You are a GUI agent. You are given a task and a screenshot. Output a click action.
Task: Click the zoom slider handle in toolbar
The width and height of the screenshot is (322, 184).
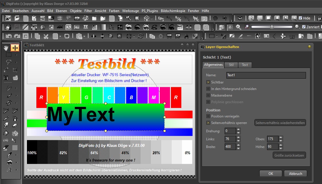point(272,27)
